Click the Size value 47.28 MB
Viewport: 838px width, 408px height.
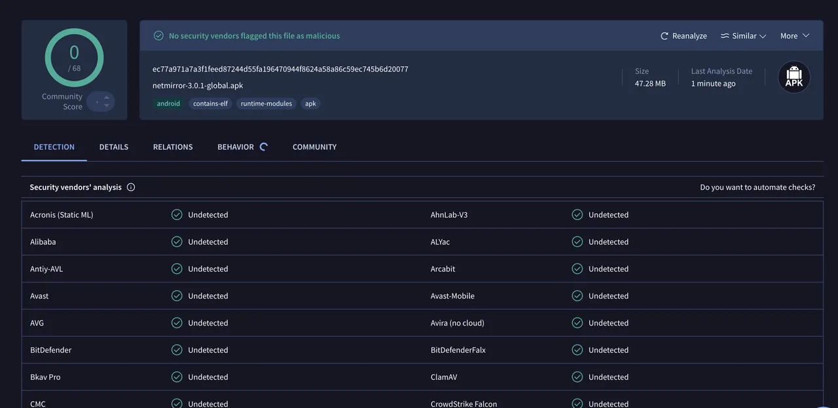click(x=650, y=84)
